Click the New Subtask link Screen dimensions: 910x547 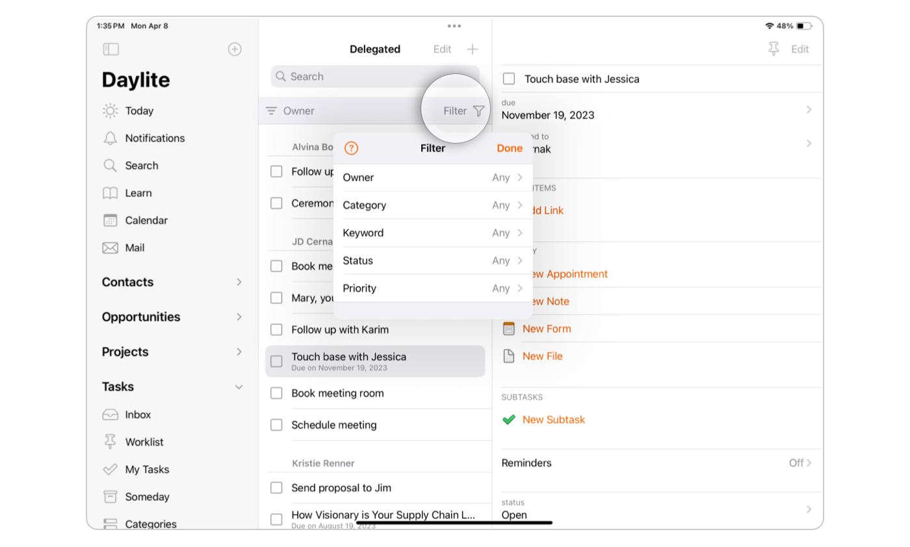(553, 420)
